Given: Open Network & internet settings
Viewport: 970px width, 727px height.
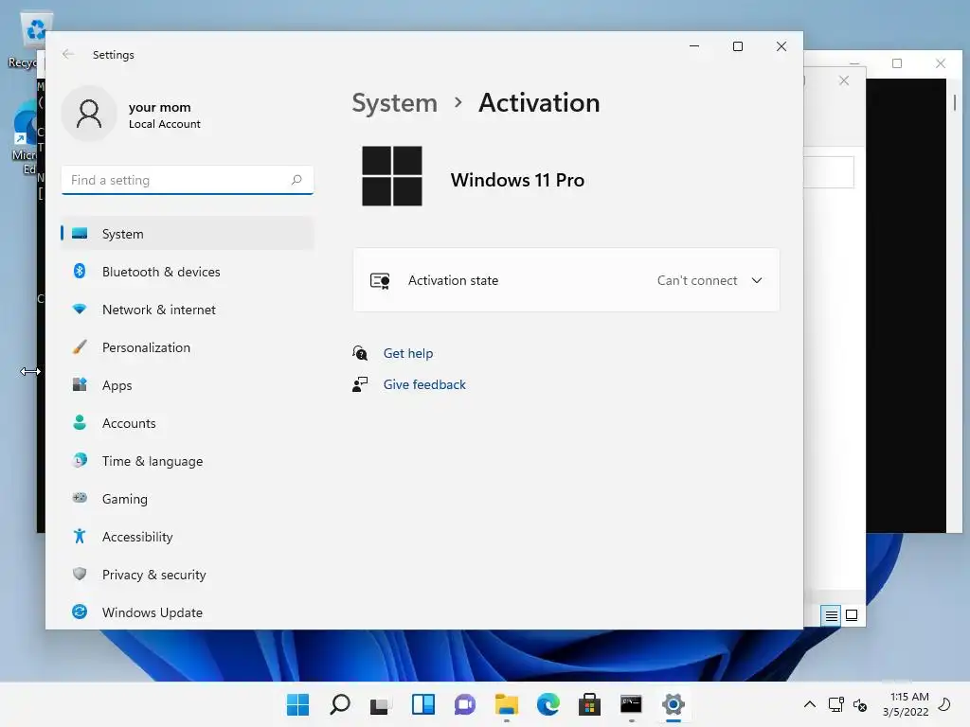Looking at the screenshot, I should 188,310.
